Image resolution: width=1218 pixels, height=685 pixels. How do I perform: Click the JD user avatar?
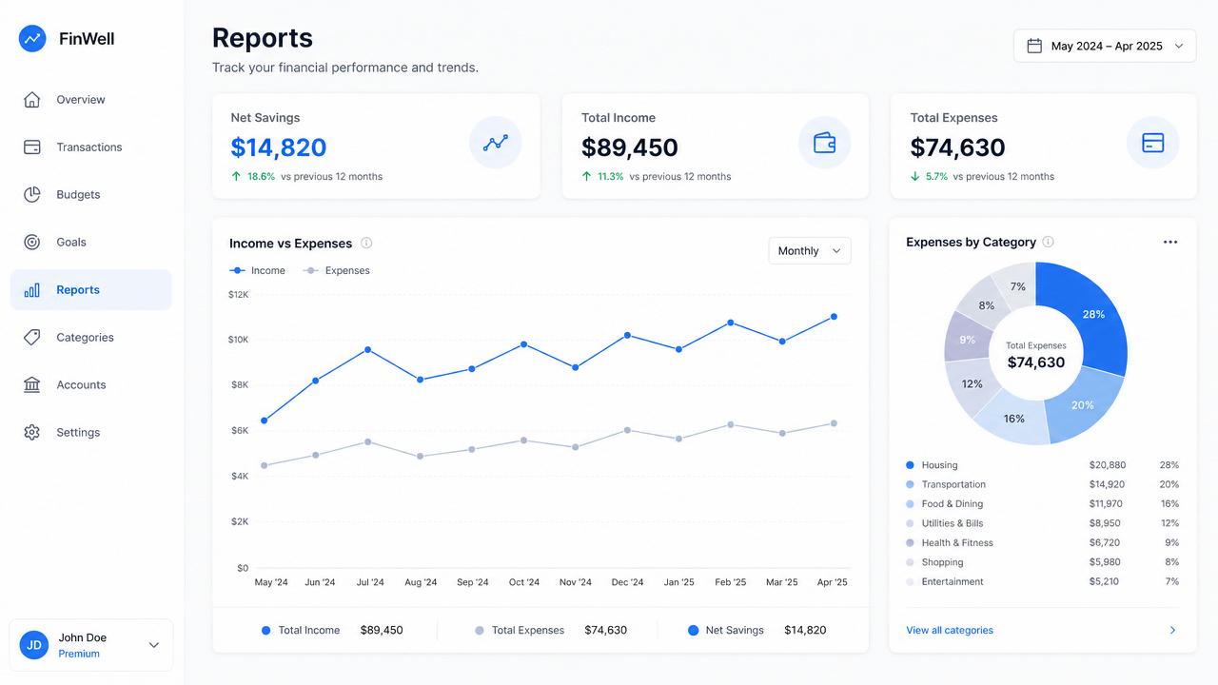(x=34, y=645)
